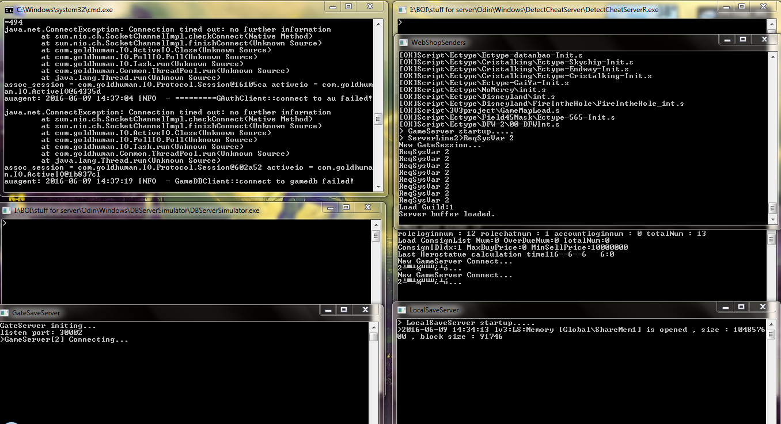Open the DBServerSimulator.exe window icon menu
The image size is (781, 424).
[6, 211]
